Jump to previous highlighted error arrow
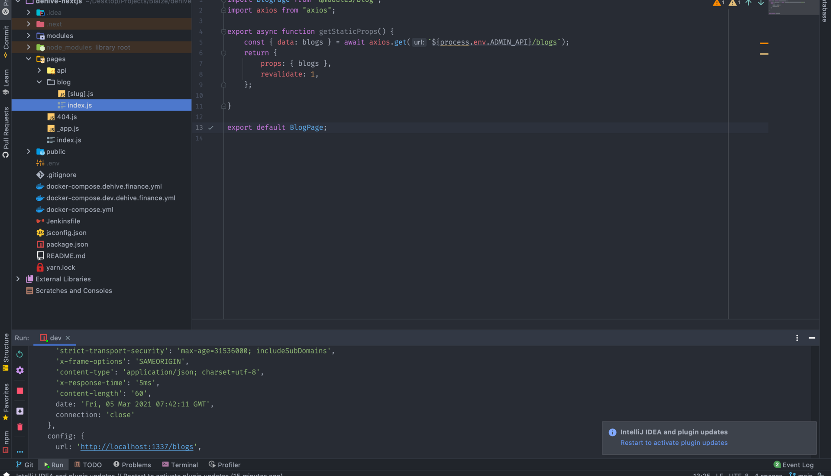Image resolution: width=831 pixels, height=476 pixels. [748, 3]
